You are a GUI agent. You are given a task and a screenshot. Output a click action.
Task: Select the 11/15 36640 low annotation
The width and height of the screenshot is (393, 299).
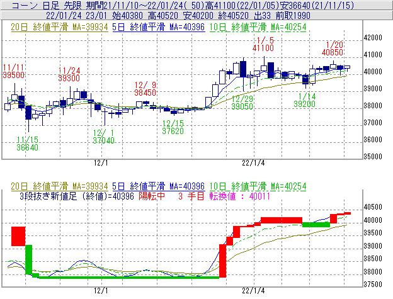pos(27,144)
